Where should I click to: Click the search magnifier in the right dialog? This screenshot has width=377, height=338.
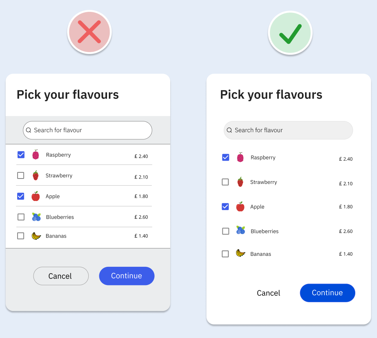(229, 130)
